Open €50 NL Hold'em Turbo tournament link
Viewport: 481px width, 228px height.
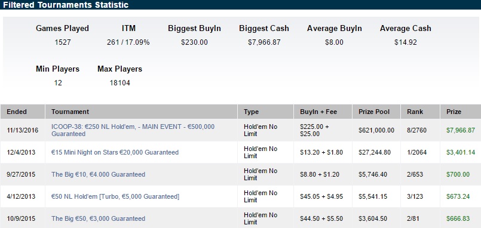tap(115, 196)
